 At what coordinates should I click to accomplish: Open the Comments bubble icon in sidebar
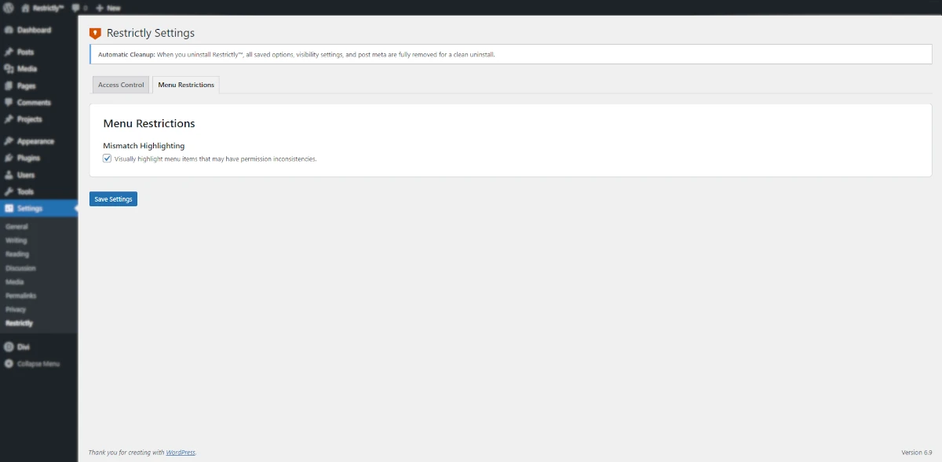9,103
